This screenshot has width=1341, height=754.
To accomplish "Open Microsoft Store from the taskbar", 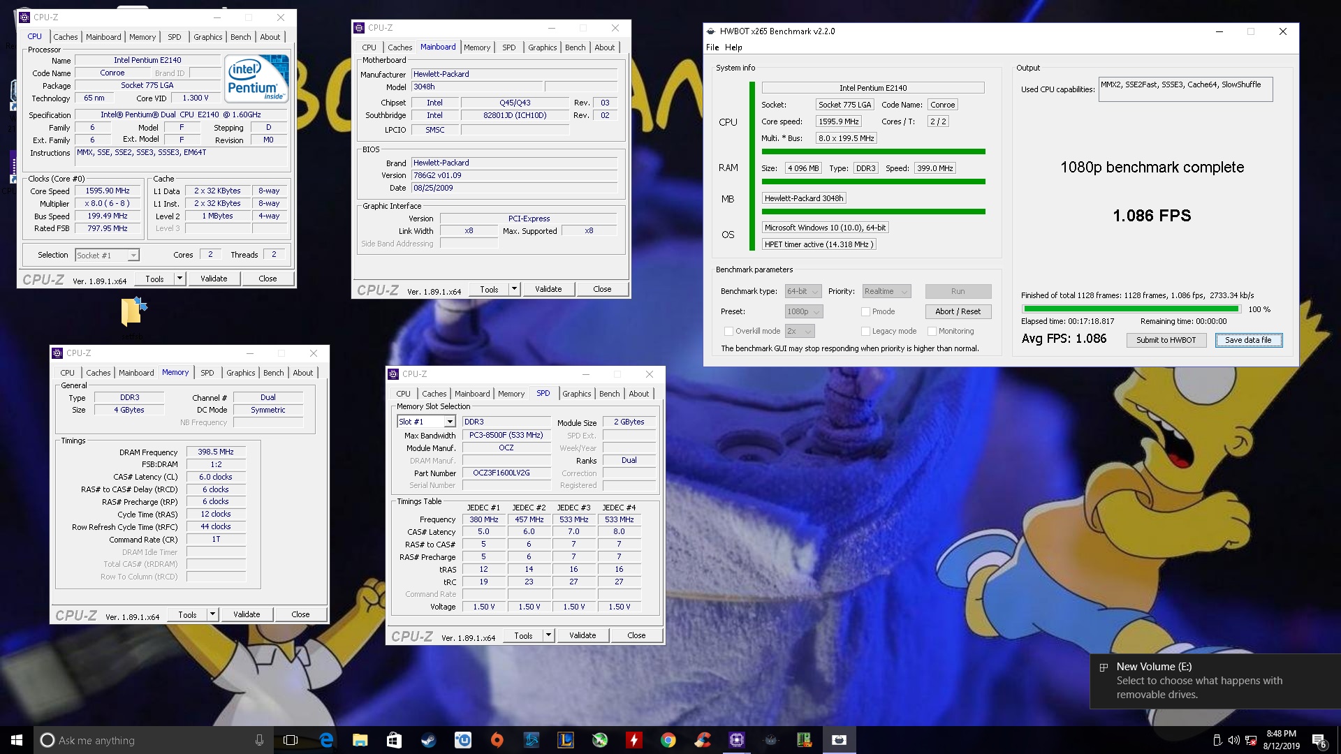I will point(395,740).
